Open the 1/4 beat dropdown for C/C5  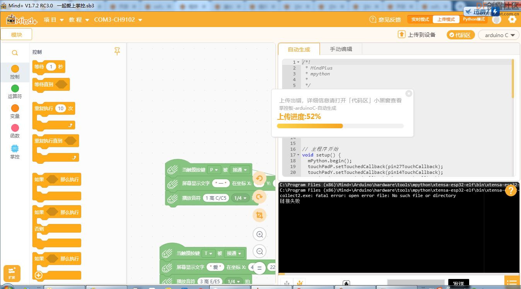click(x=240, y=198)
